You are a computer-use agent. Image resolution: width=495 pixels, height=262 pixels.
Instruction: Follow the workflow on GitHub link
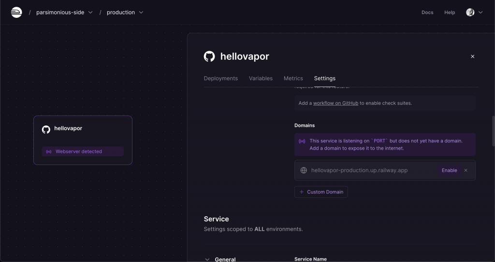pos(335,103)
